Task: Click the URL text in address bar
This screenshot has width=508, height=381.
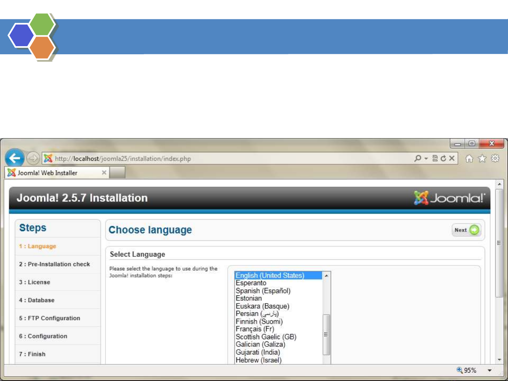Action: (123, 159)
